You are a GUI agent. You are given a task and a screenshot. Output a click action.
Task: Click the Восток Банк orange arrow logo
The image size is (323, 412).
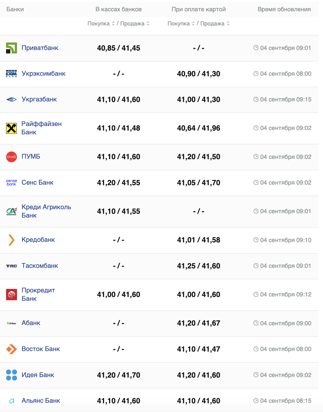[12, 349]
